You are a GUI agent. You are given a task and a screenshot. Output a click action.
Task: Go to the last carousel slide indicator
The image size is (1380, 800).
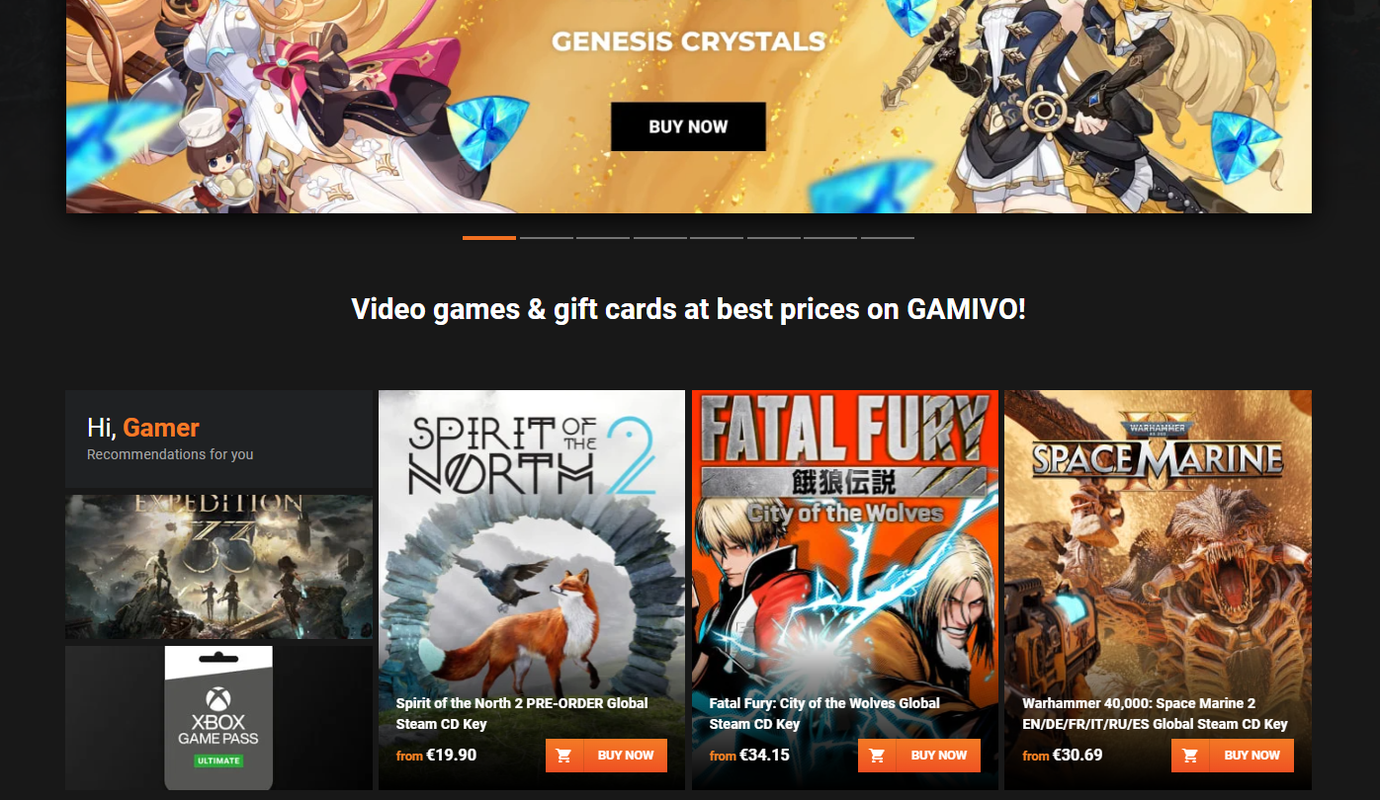888,238
